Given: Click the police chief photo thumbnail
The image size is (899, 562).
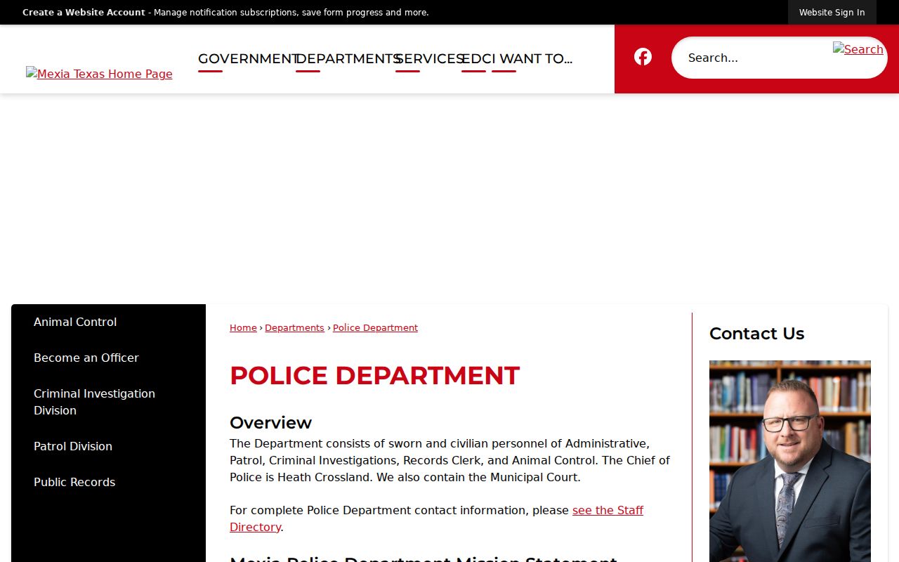Looking at the screenshot, I should [x=790, y=461].
